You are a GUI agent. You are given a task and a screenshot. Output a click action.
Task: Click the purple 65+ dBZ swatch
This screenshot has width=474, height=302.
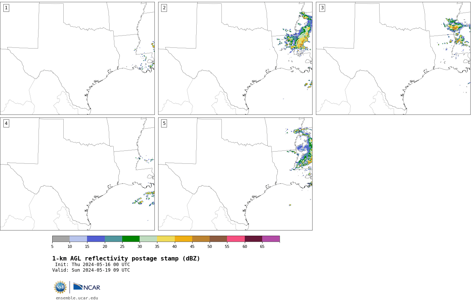pos(271,239)
